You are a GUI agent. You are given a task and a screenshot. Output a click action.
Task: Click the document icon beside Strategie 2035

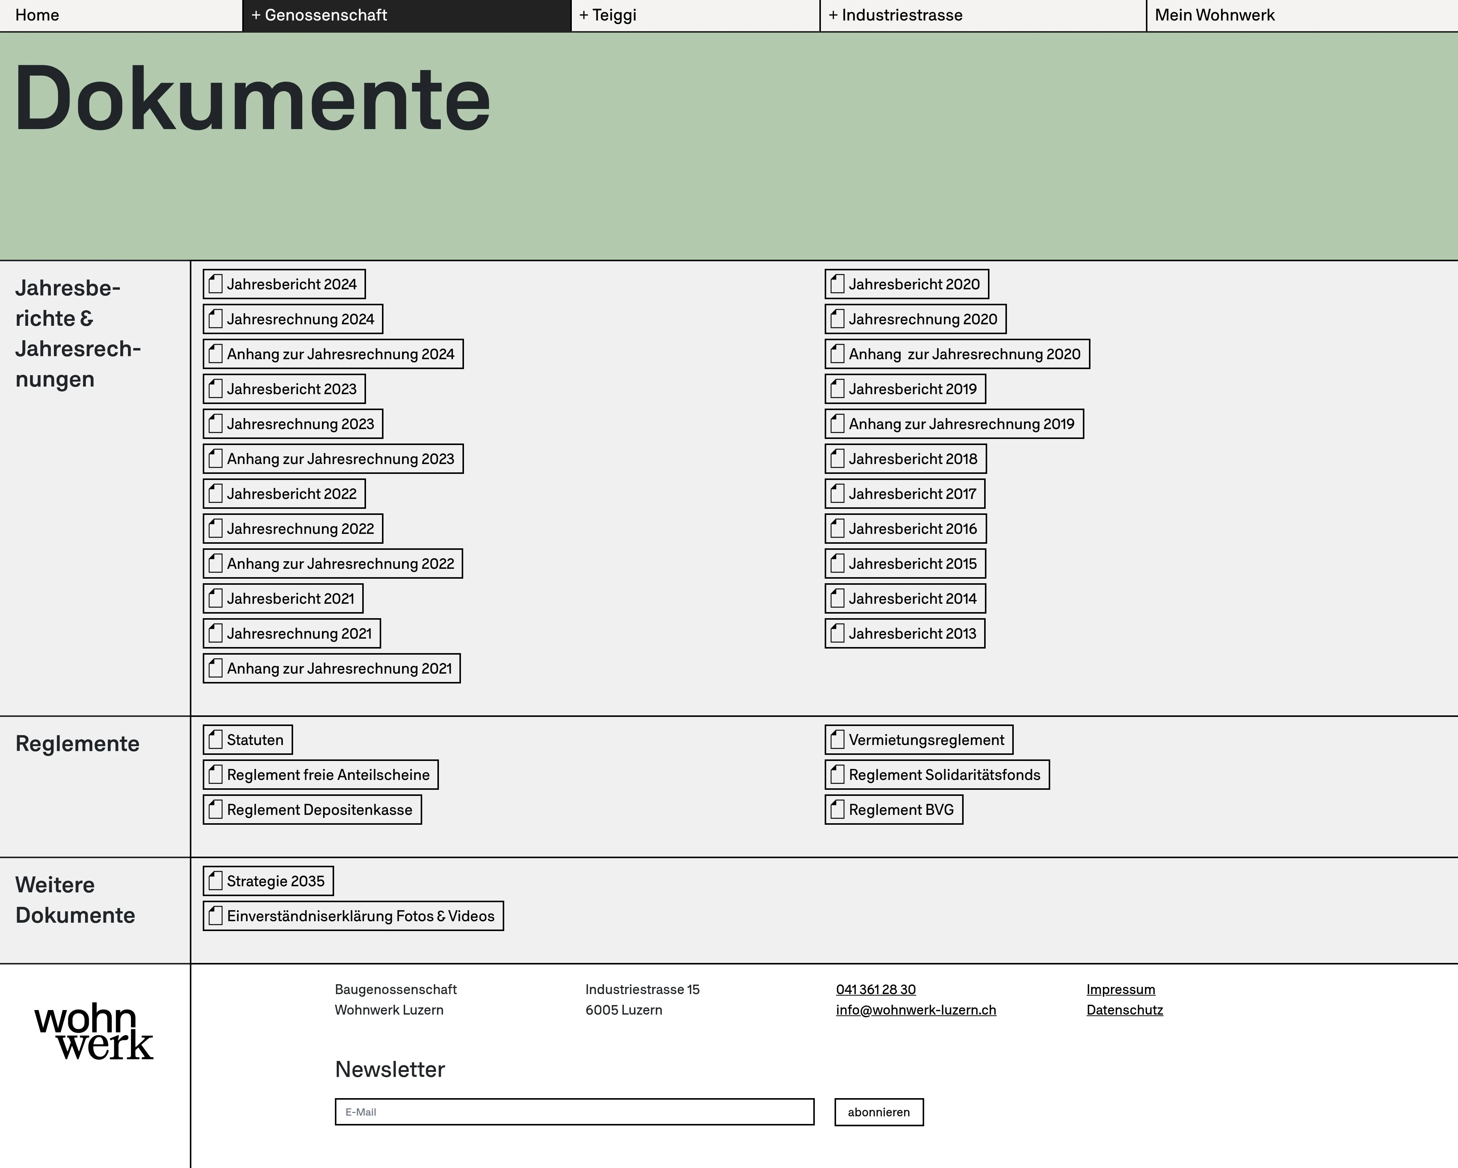click(215, 881)
